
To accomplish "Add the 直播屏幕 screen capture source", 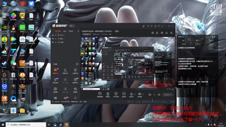I will (x=100, y=95).
